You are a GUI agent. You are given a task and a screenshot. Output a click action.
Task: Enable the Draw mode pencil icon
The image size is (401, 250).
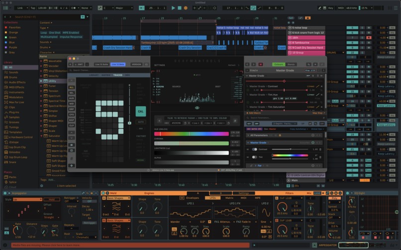click(319, 8)
